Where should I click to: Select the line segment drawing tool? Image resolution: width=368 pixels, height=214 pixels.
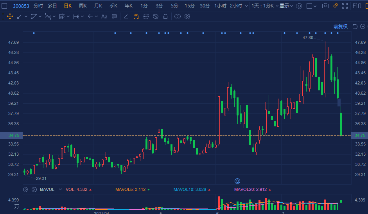tap(20, 16)
